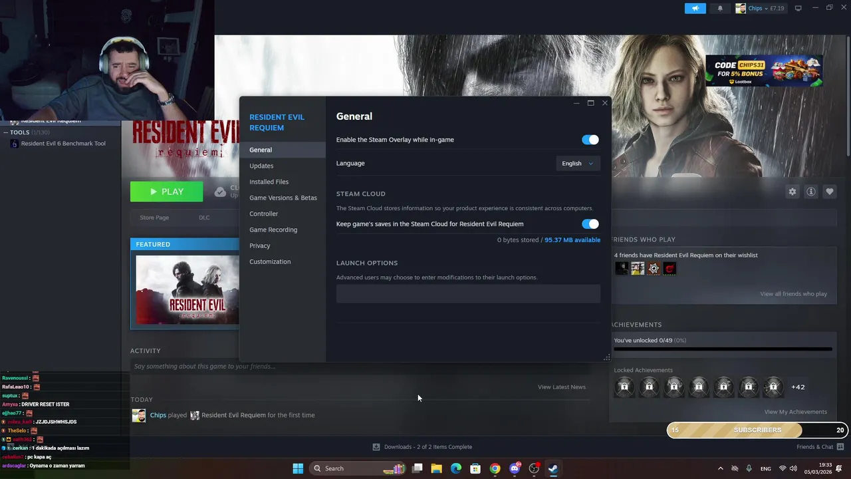Click the volume tray icon
The image size is (851, 479).
coord(793,468)
